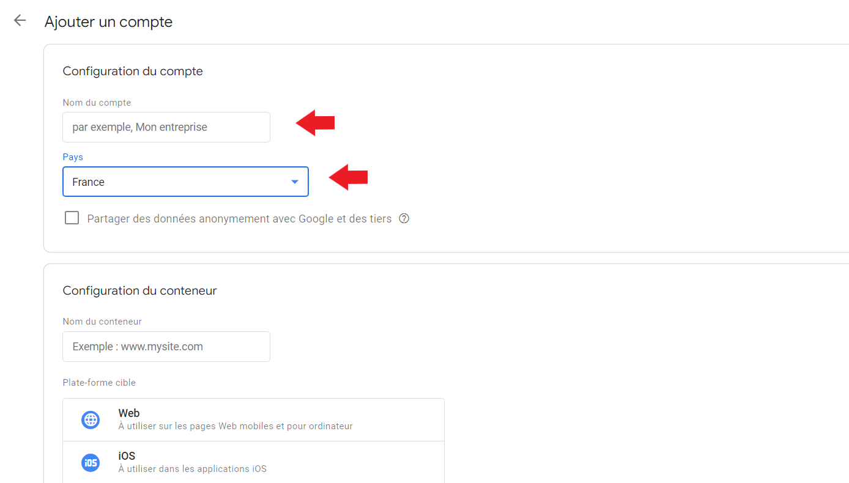This screenshot has height=483, width=849.
Task: Open help for anonymous data sharing
Action: (x=404, y=218)
